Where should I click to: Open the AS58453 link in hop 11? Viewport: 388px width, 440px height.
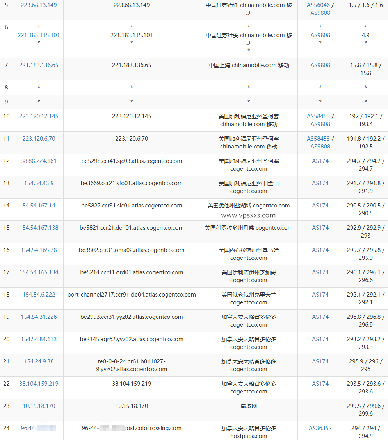tap(318, 139)
